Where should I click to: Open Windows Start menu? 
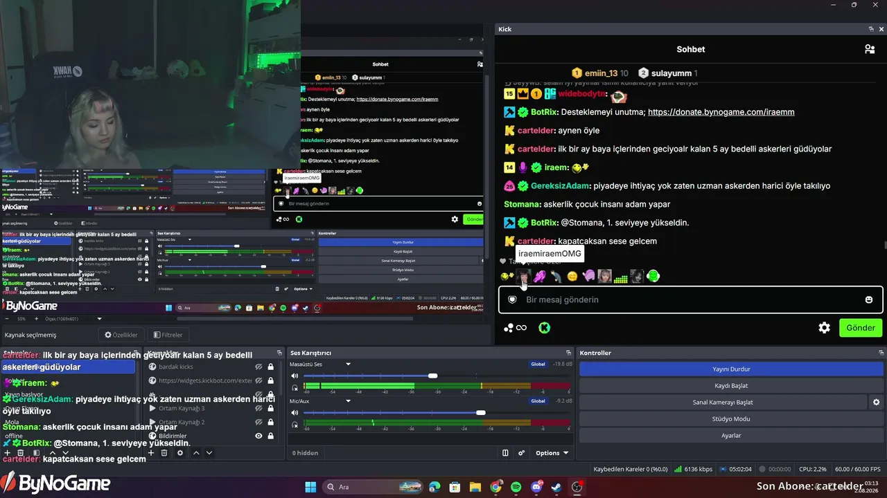310,487
